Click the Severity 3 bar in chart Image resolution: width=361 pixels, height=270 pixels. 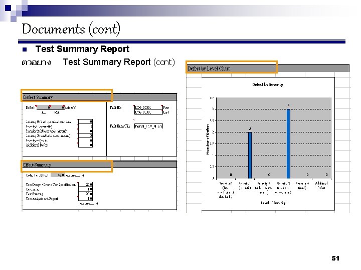click(288, 143)
